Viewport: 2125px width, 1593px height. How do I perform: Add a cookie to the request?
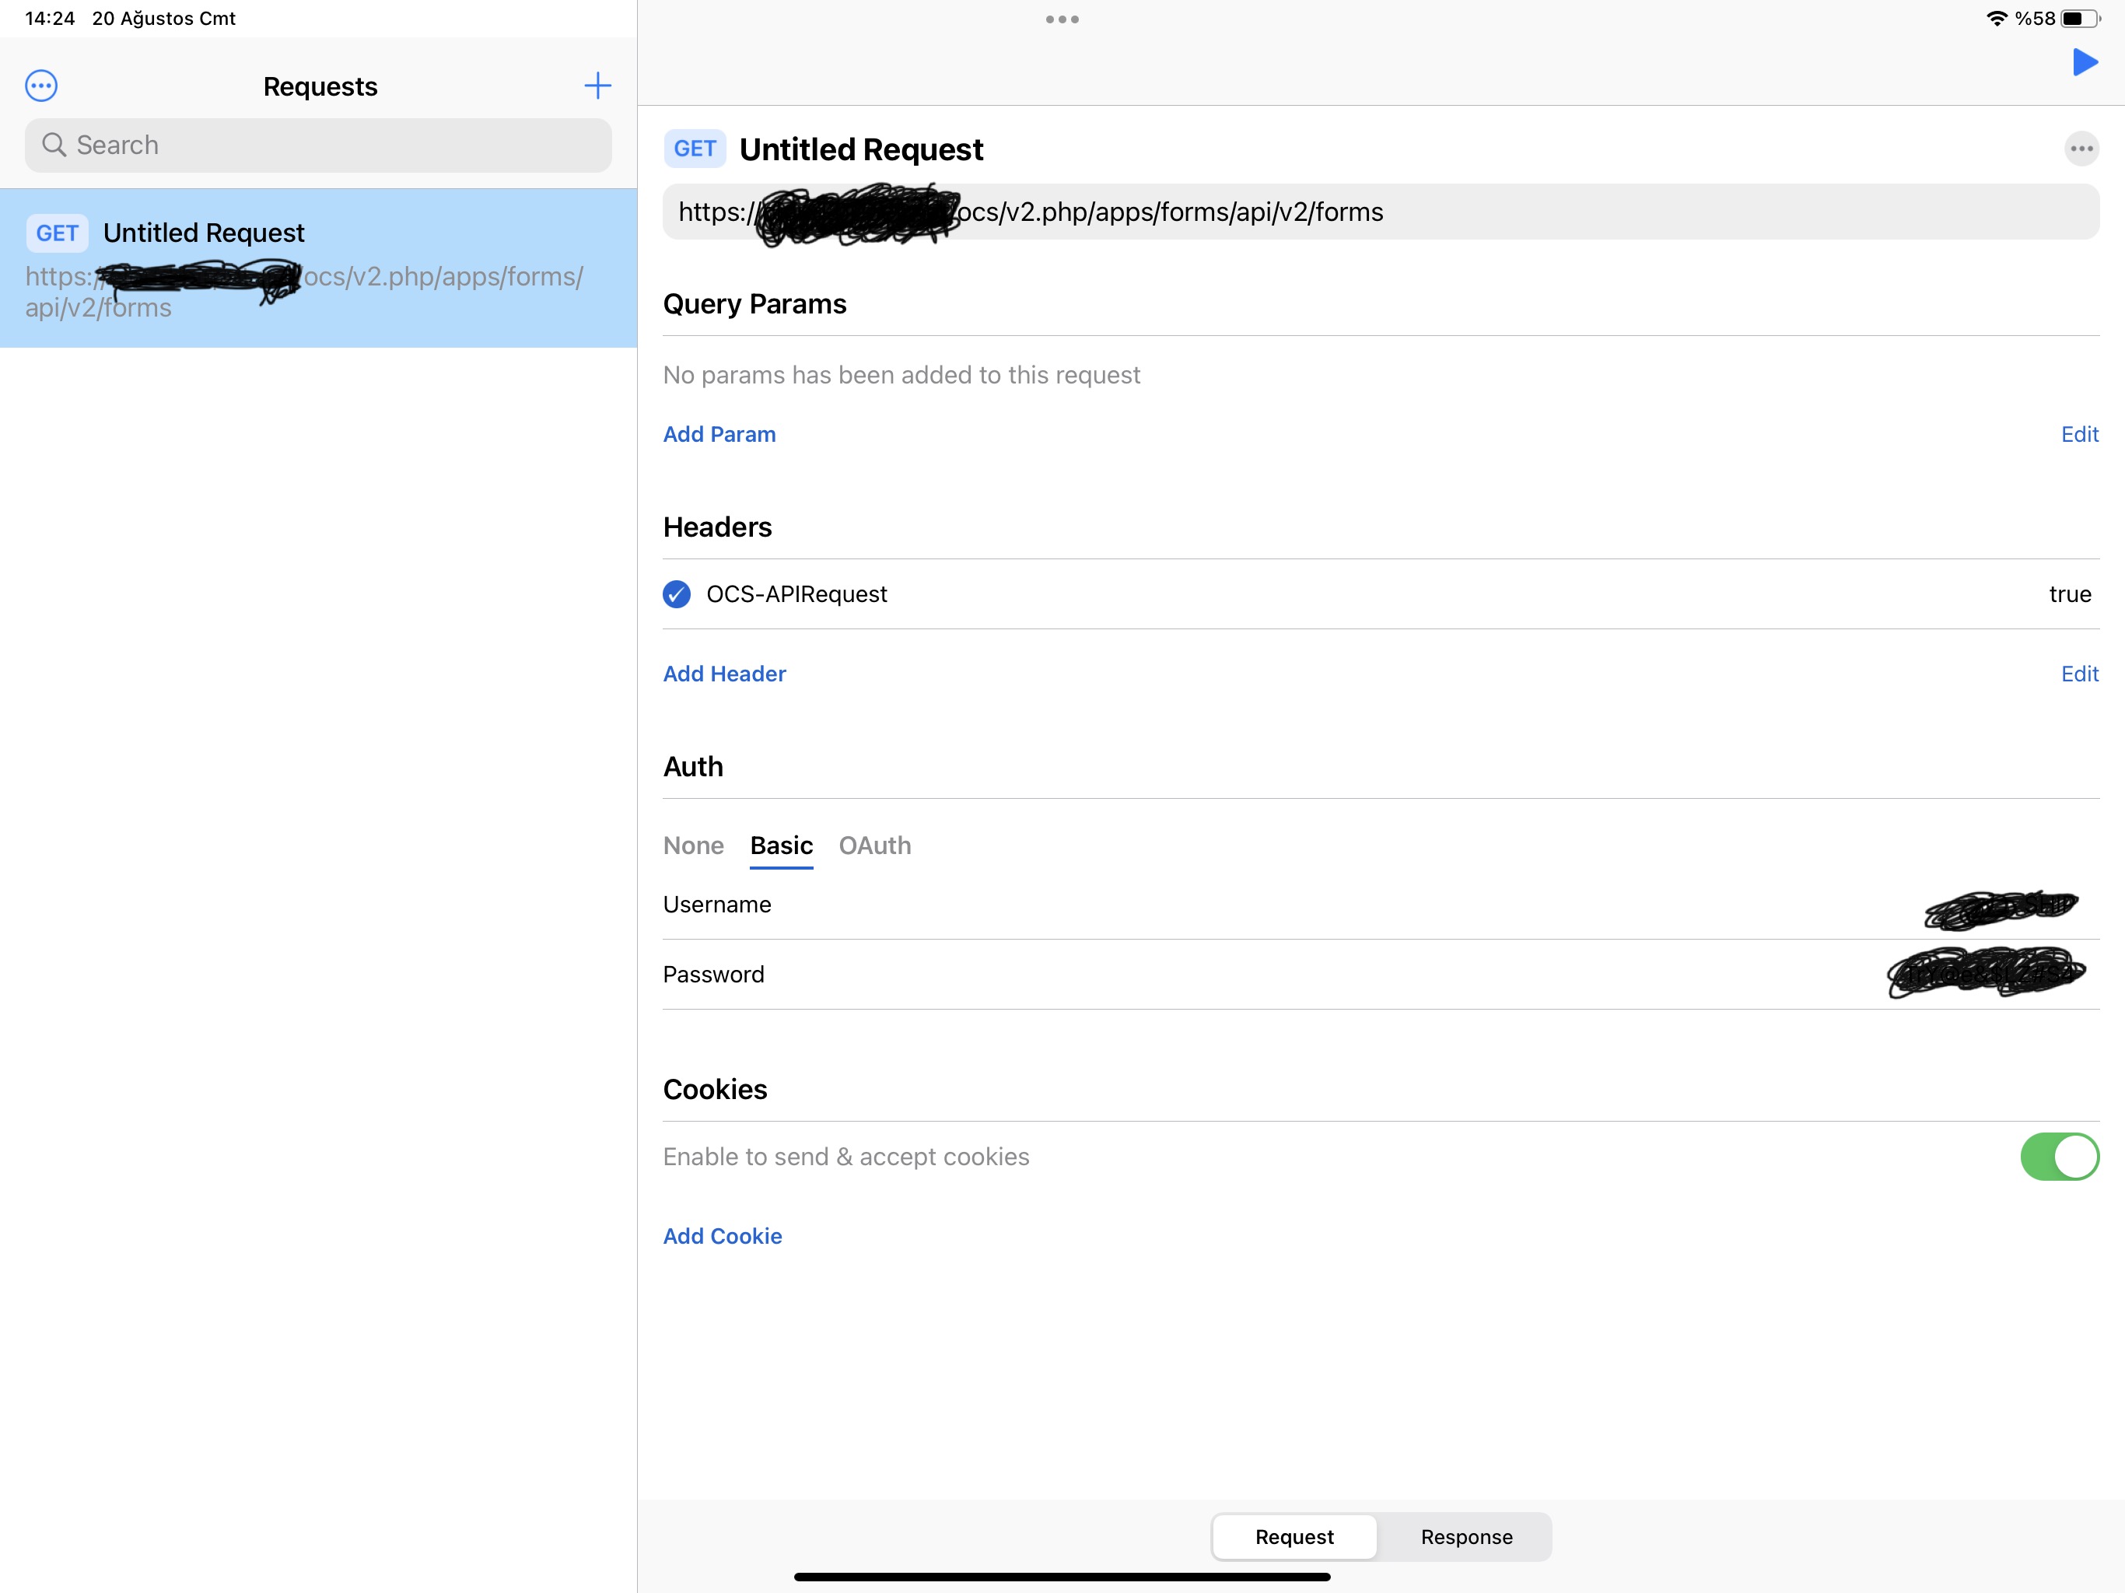(722, 1235)
